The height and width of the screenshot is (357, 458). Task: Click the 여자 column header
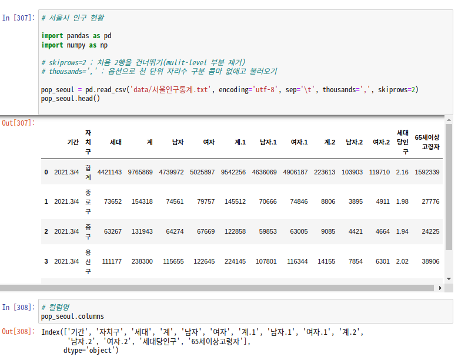coord(209,142)
